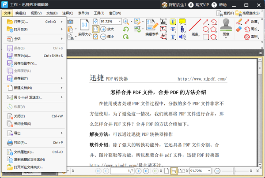The height and width of the screenshot is (178, 265).
Task: Open the 编辑表单 edit form tool
Action: (152, 27)
